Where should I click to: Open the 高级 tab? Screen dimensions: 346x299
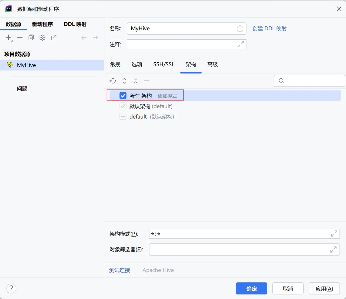(x=212, y=65)
